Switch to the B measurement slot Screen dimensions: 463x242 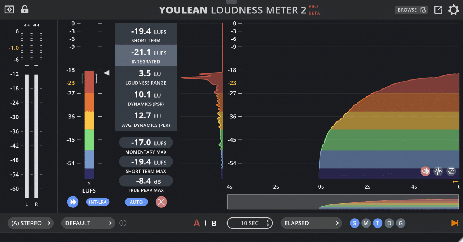pos(214,223)
